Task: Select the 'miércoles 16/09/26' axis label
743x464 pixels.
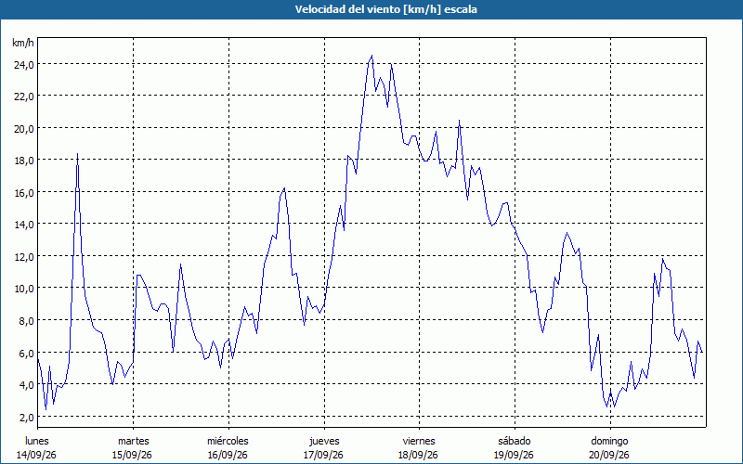Action: click(228, 448)
